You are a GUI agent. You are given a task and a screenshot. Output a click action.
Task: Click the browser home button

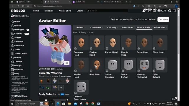pos(28,6)
